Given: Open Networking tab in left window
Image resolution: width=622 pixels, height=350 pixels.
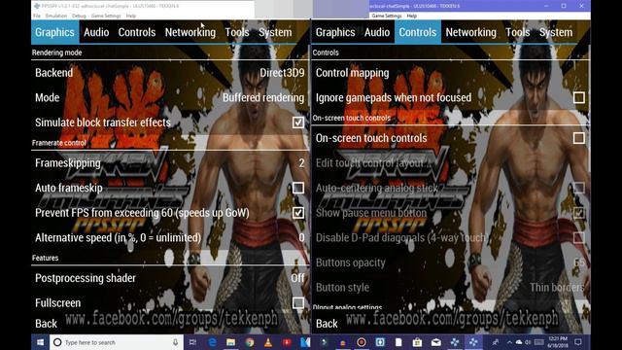Looking at the screenshot, I should 190,32.
